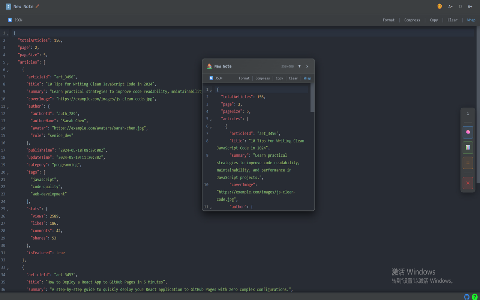Click Copy in the main toolbar
This screenshot has width=480, height=300.
point(434,20)
